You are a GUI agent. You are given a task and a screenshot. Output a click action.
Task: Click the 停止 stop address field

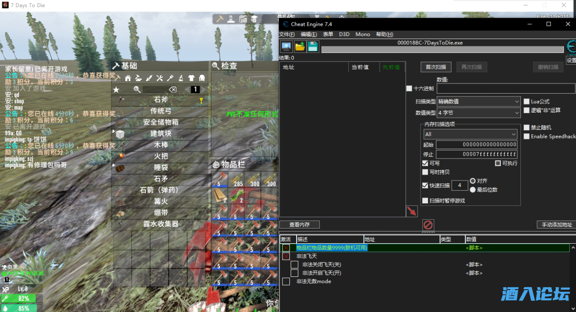(477, 154)
